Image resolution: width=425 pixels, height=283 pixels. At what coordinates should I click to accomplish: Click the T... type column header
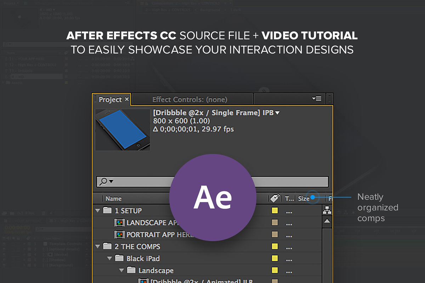(x=289, y=198)
